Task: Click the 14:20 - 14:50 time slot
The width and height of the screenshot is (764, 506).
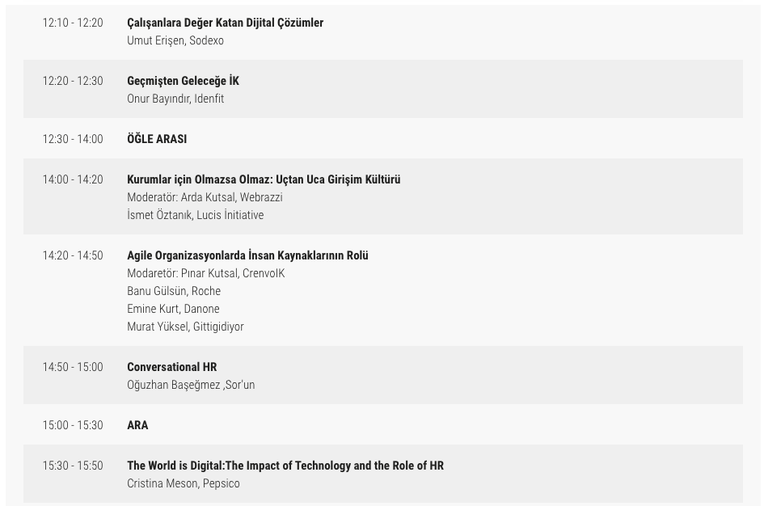Action: pyautogui.click(x=73, y=255)
